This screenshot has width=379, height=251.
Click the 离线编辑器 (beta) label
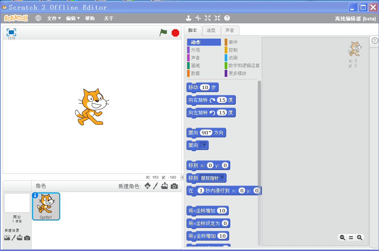[355, 19]
